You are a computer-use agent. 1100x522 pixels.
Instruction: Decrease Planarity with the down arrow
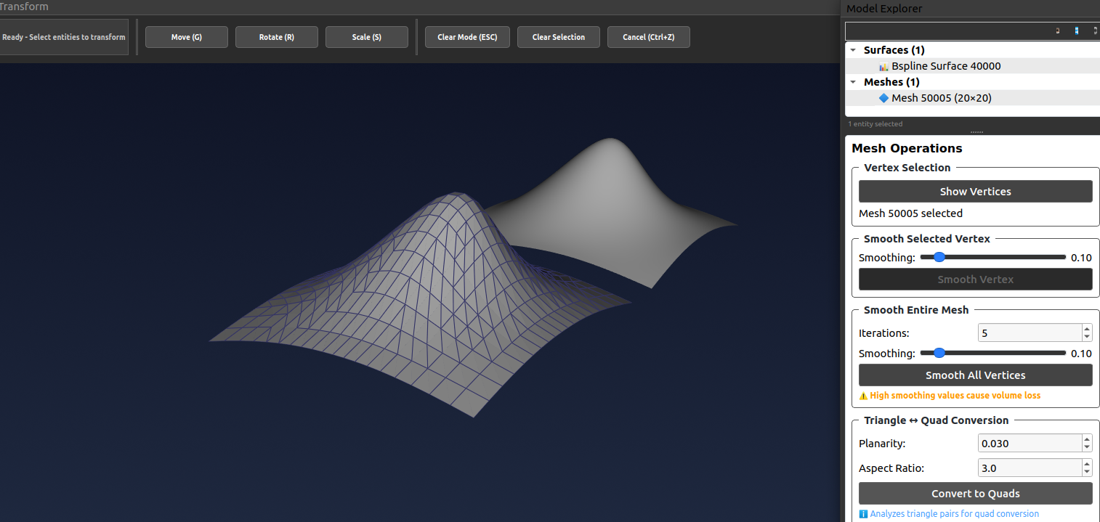[x=1087, y=447]
